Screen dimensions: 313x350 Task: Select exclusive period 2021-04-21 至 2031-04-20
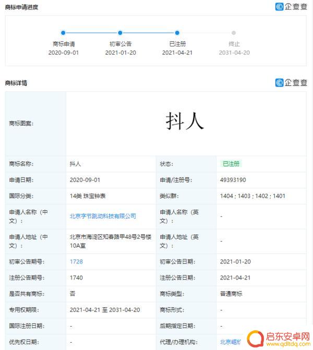[105, 310]
